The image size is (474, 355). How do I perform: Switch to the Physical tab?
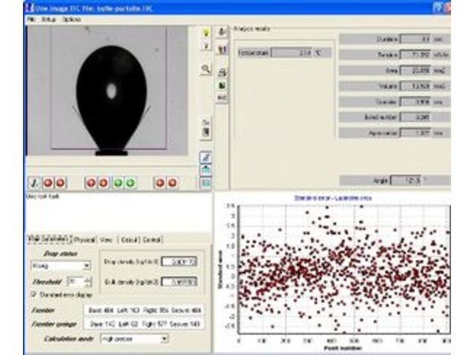(84, 240)
